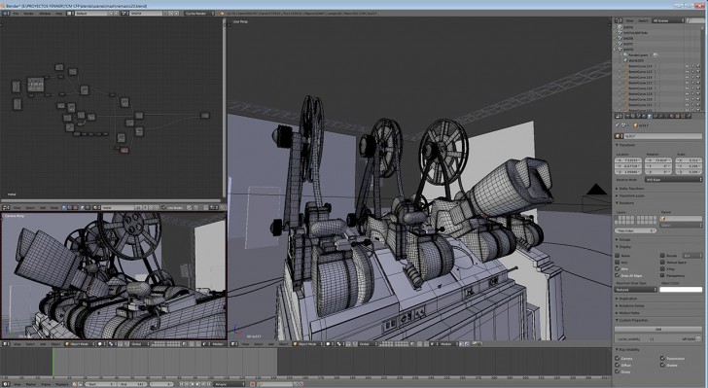Collapse the Transform panel

point(625,145)
